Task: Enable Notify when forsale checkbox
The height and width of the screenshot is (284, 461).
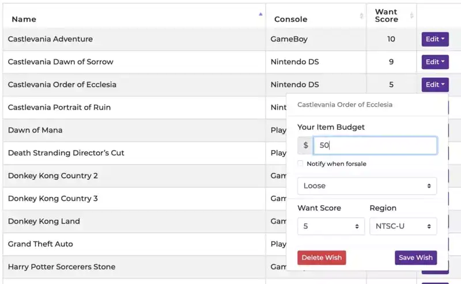Action: coord(300,164)
